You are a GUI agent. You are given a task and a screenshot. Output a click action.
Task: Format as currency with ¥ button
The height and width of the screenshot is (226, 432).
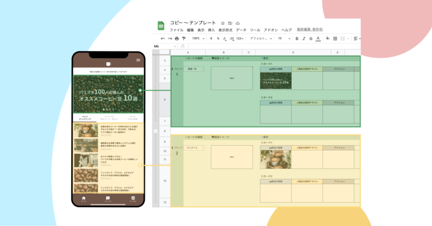[211, 38]
